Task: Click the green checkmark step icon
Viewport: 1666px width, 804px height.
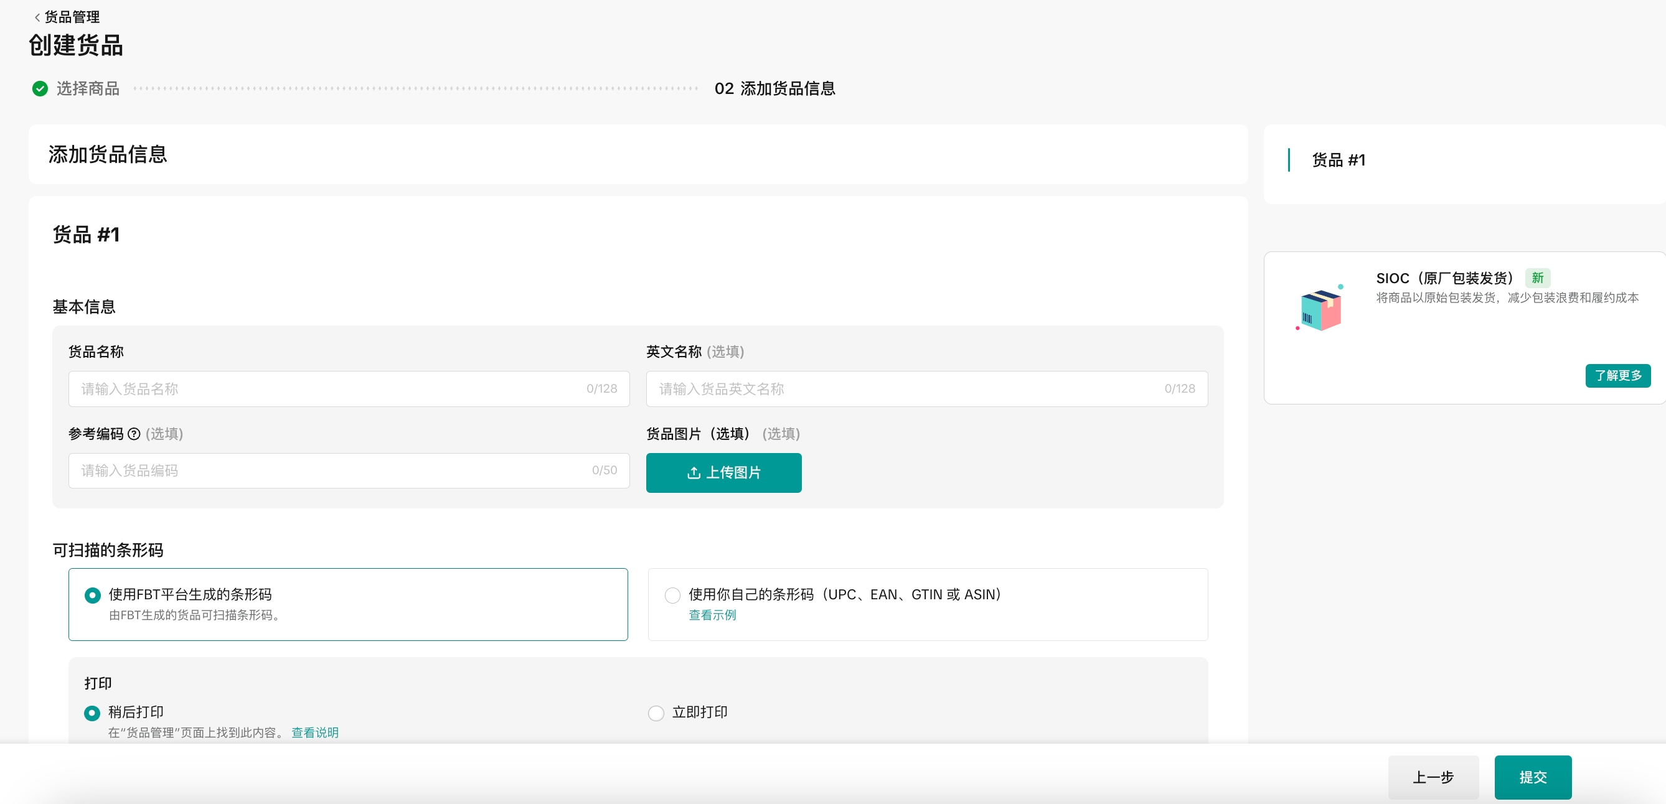Action: 40,88
